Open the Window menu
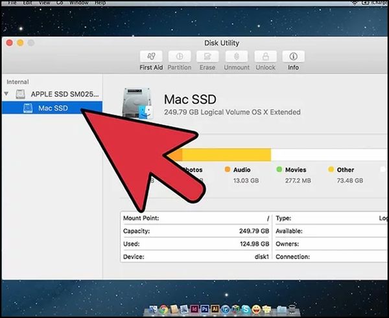Viewport: 389px width, 318px height. coord(79,3)
